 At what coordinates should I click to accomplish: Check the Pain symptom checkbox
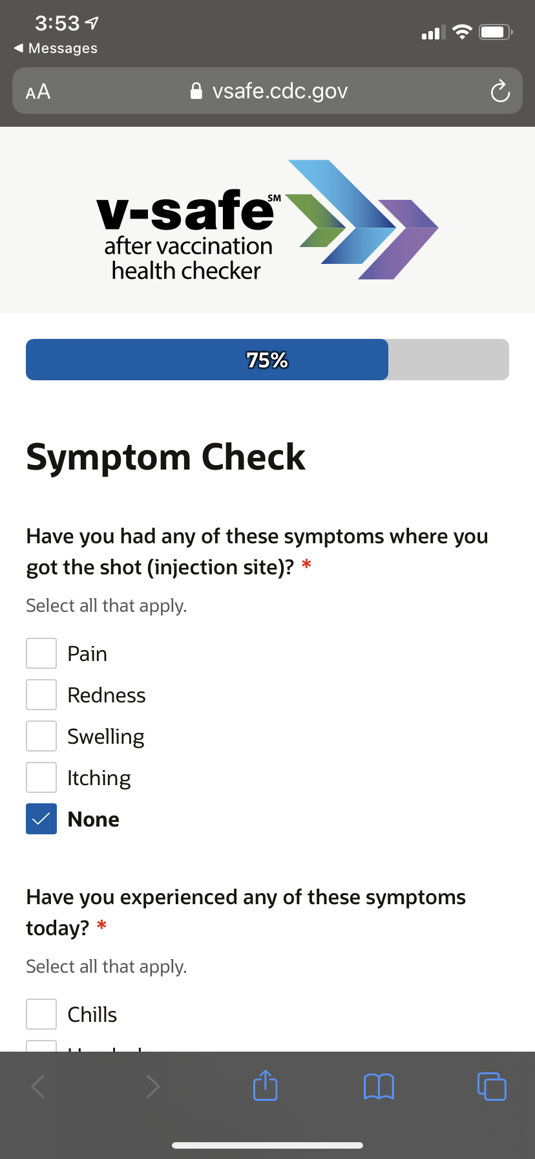[x=41, y=653]
